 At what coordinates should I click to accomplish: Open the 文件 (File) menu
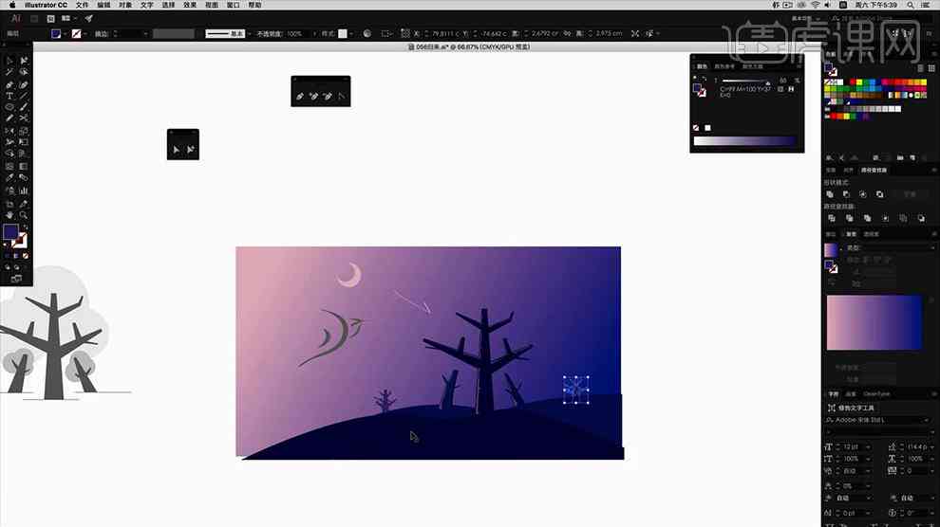pyautogui.click(x=82, y=5)
